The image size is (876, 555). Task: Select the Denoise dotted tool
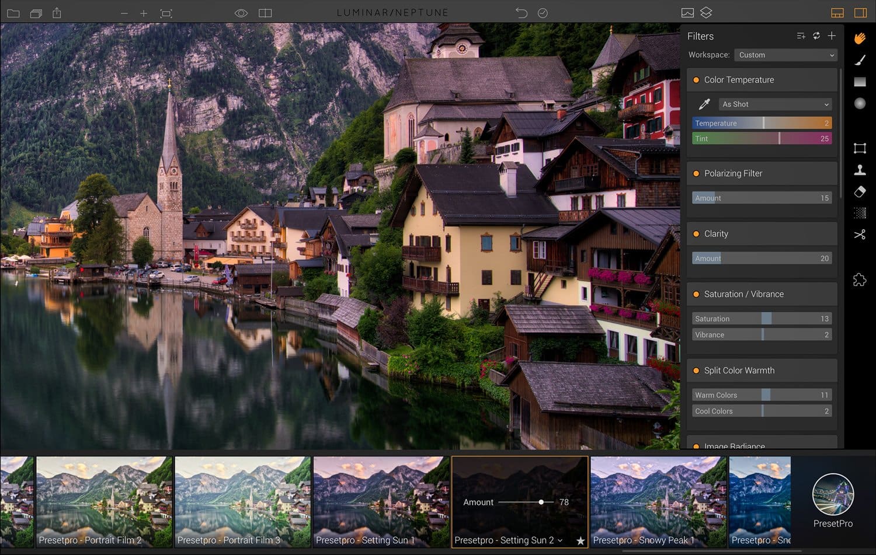pos(860,213)
